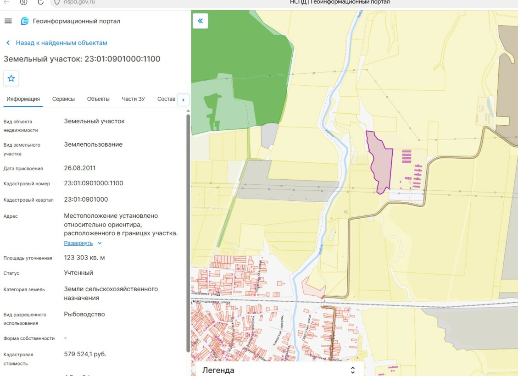Click the cadastral value 579 524,1 руб.
The height and width of the screenshot is (376, 518).
(x=85, y=354)
